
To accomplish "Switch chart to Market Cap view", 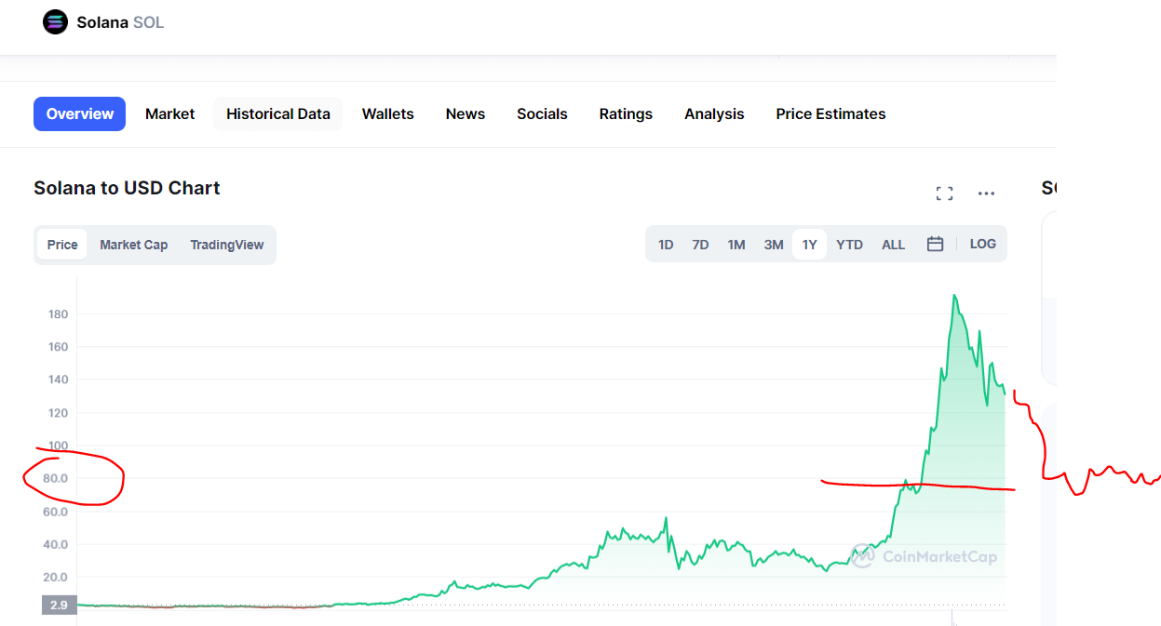I will pyautogui.click(x=134, y=245).
